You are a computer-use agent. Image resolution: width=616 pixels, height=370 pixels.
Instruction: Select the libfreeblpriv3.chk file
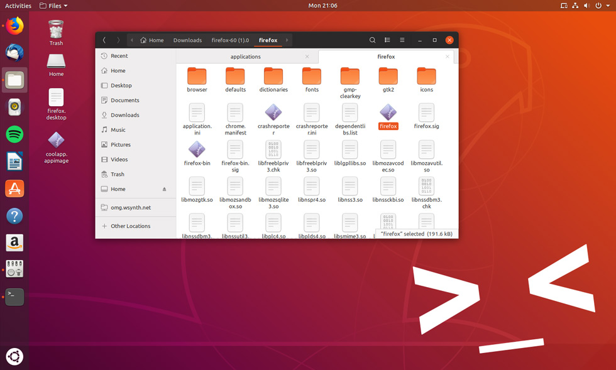pyautogui.click(x=273, y=156)
